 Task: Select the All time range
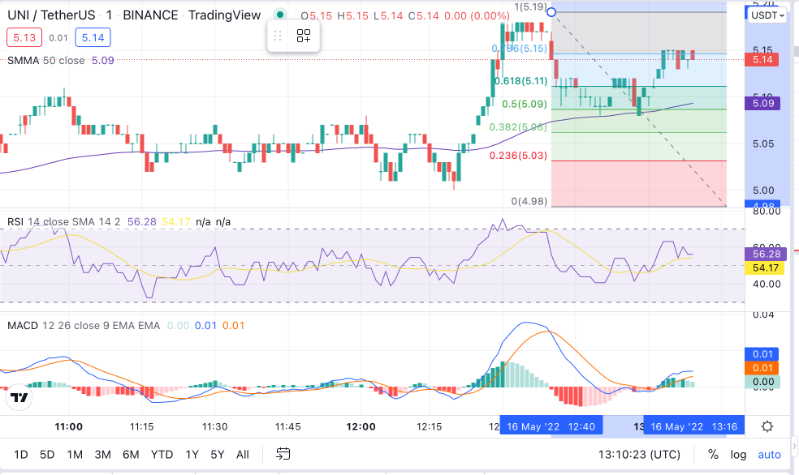[x=243, y=454]
